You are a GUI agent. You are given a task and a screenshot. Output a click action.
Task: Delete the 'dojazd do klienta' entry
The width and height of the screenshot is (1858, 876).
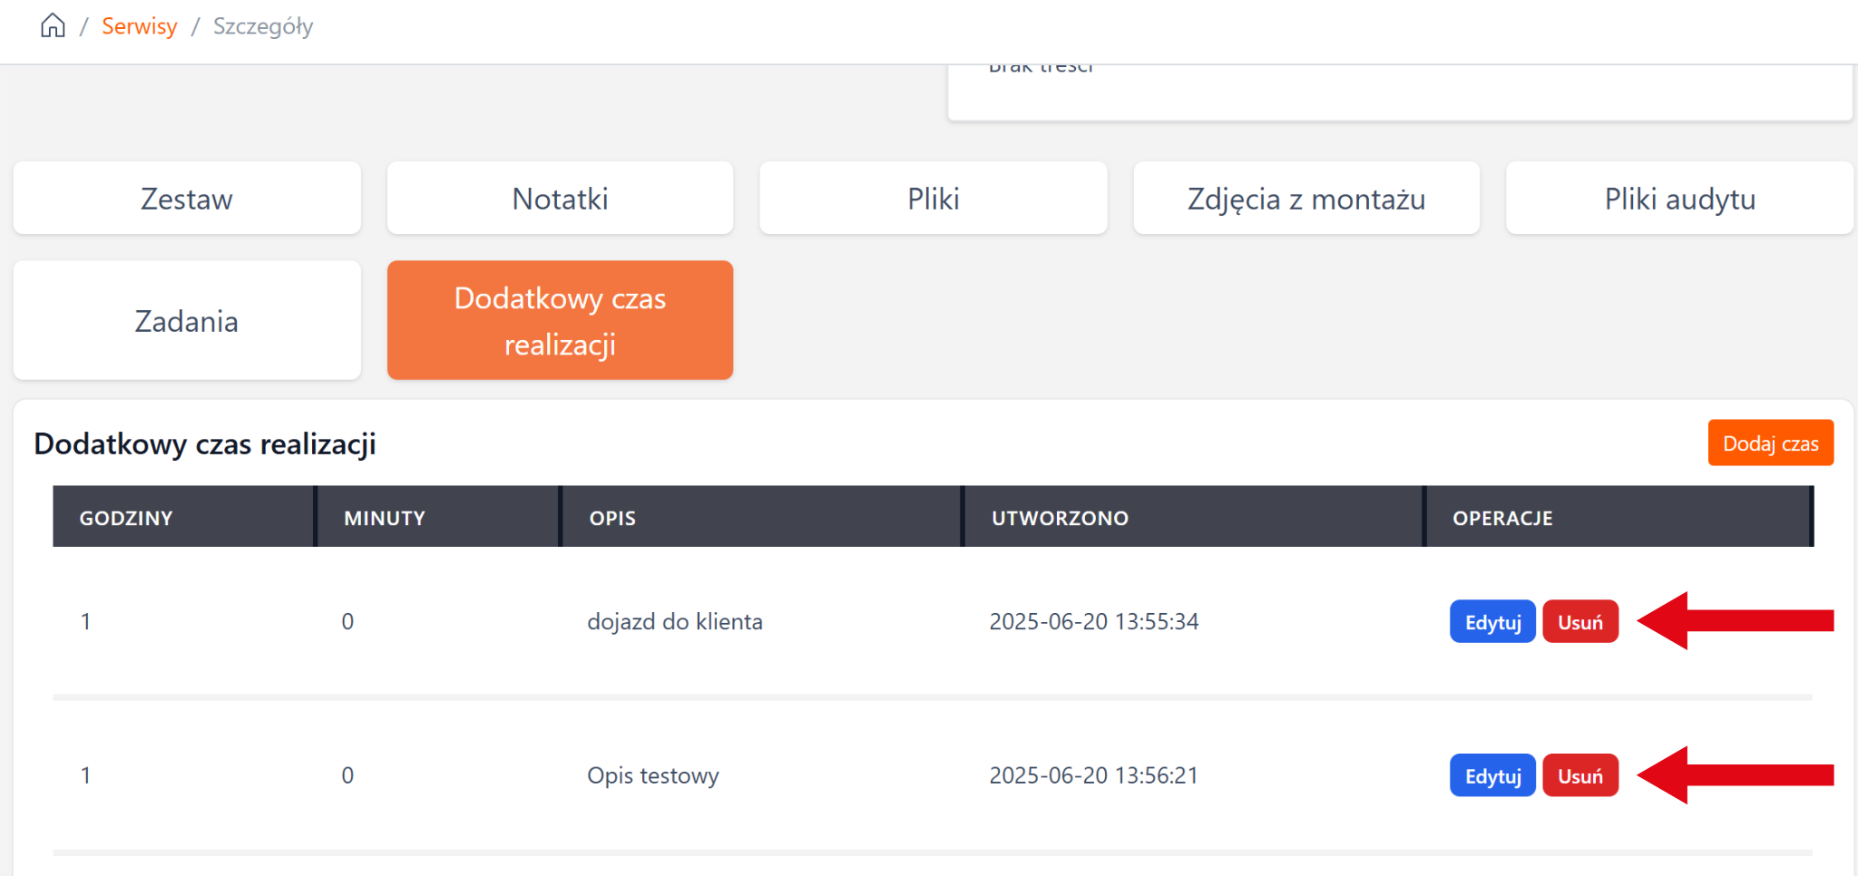click(x=1579, y=622)
